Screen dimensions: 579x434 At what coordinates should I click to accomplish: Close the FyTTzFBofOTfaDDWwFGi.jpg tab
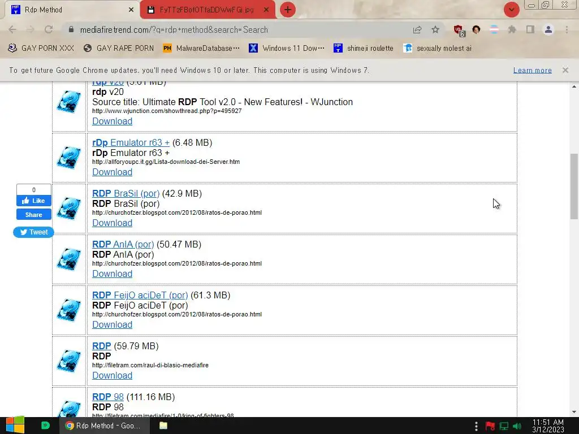pyautogui.click(x=266, y=10)
